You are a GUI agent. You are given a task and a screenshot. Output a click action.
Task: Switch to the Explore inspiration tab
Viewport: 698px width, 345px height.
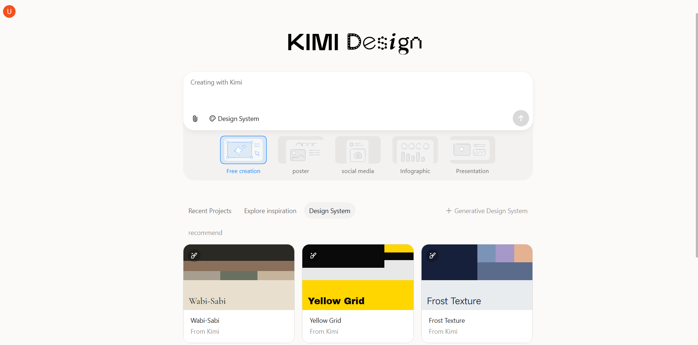270,211
